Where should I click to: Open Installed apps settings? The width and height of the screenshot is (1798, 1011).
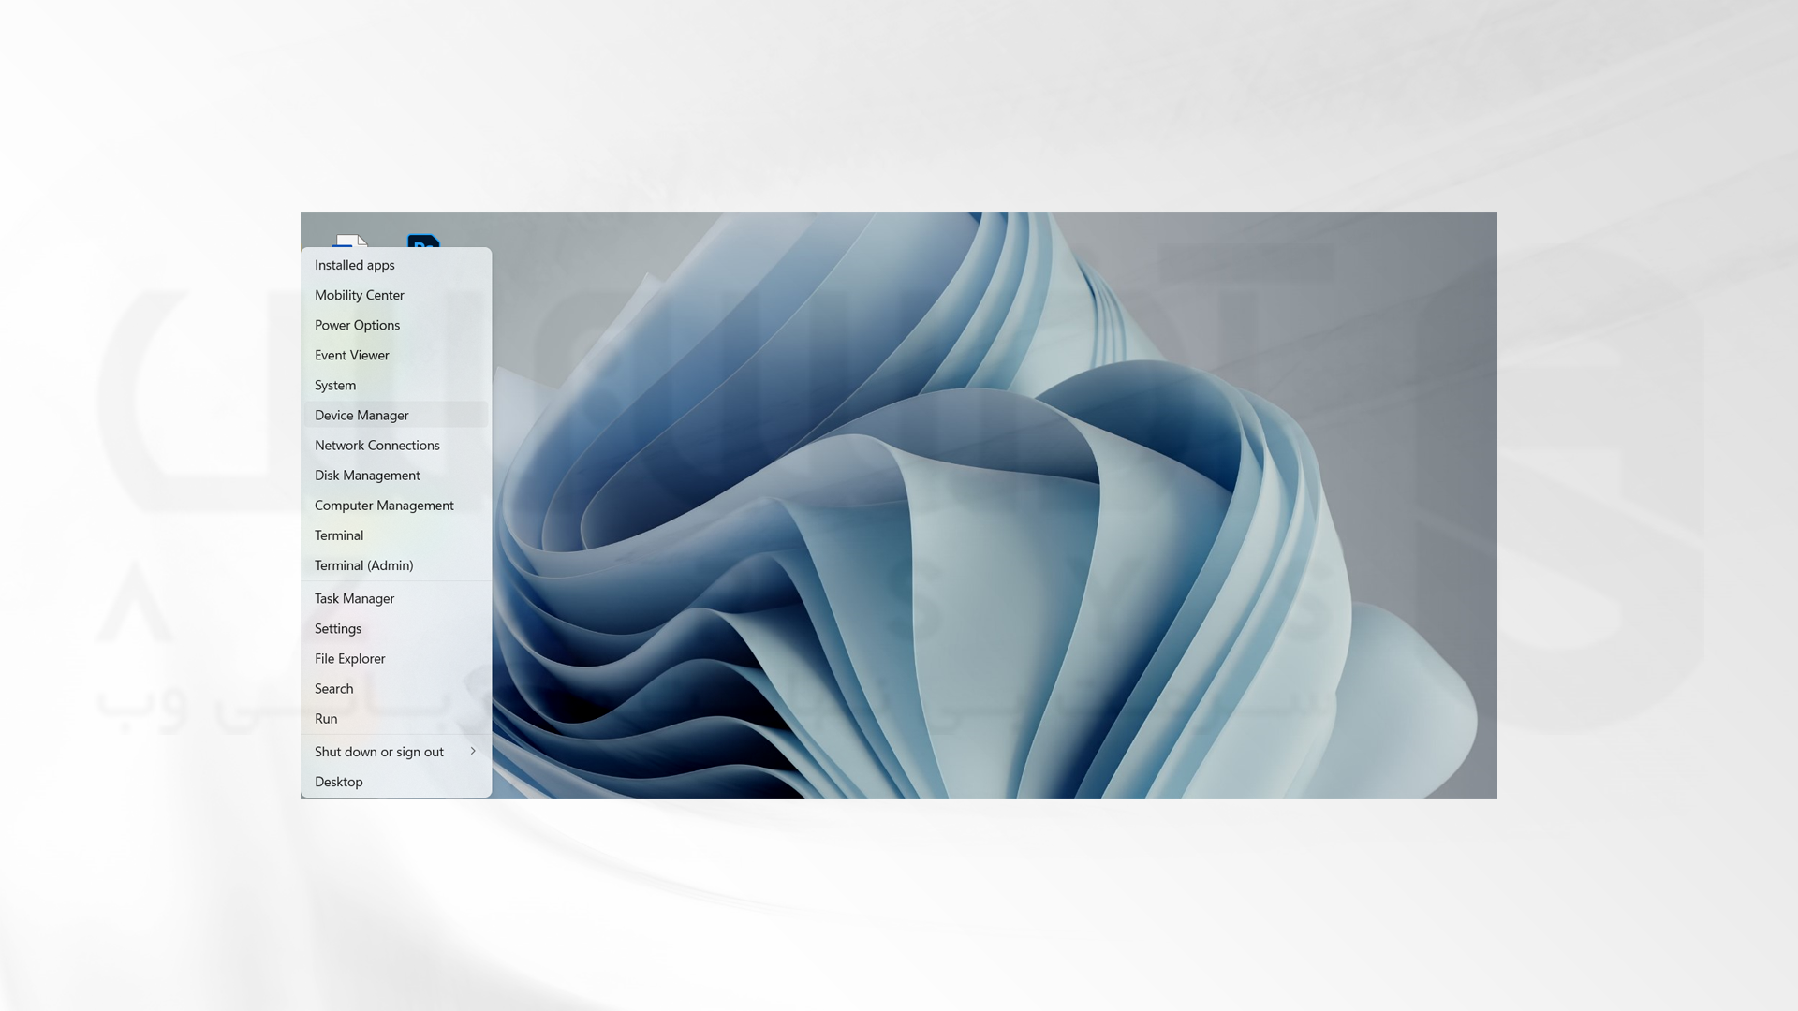pyautogui.click(x=354, y=264)
